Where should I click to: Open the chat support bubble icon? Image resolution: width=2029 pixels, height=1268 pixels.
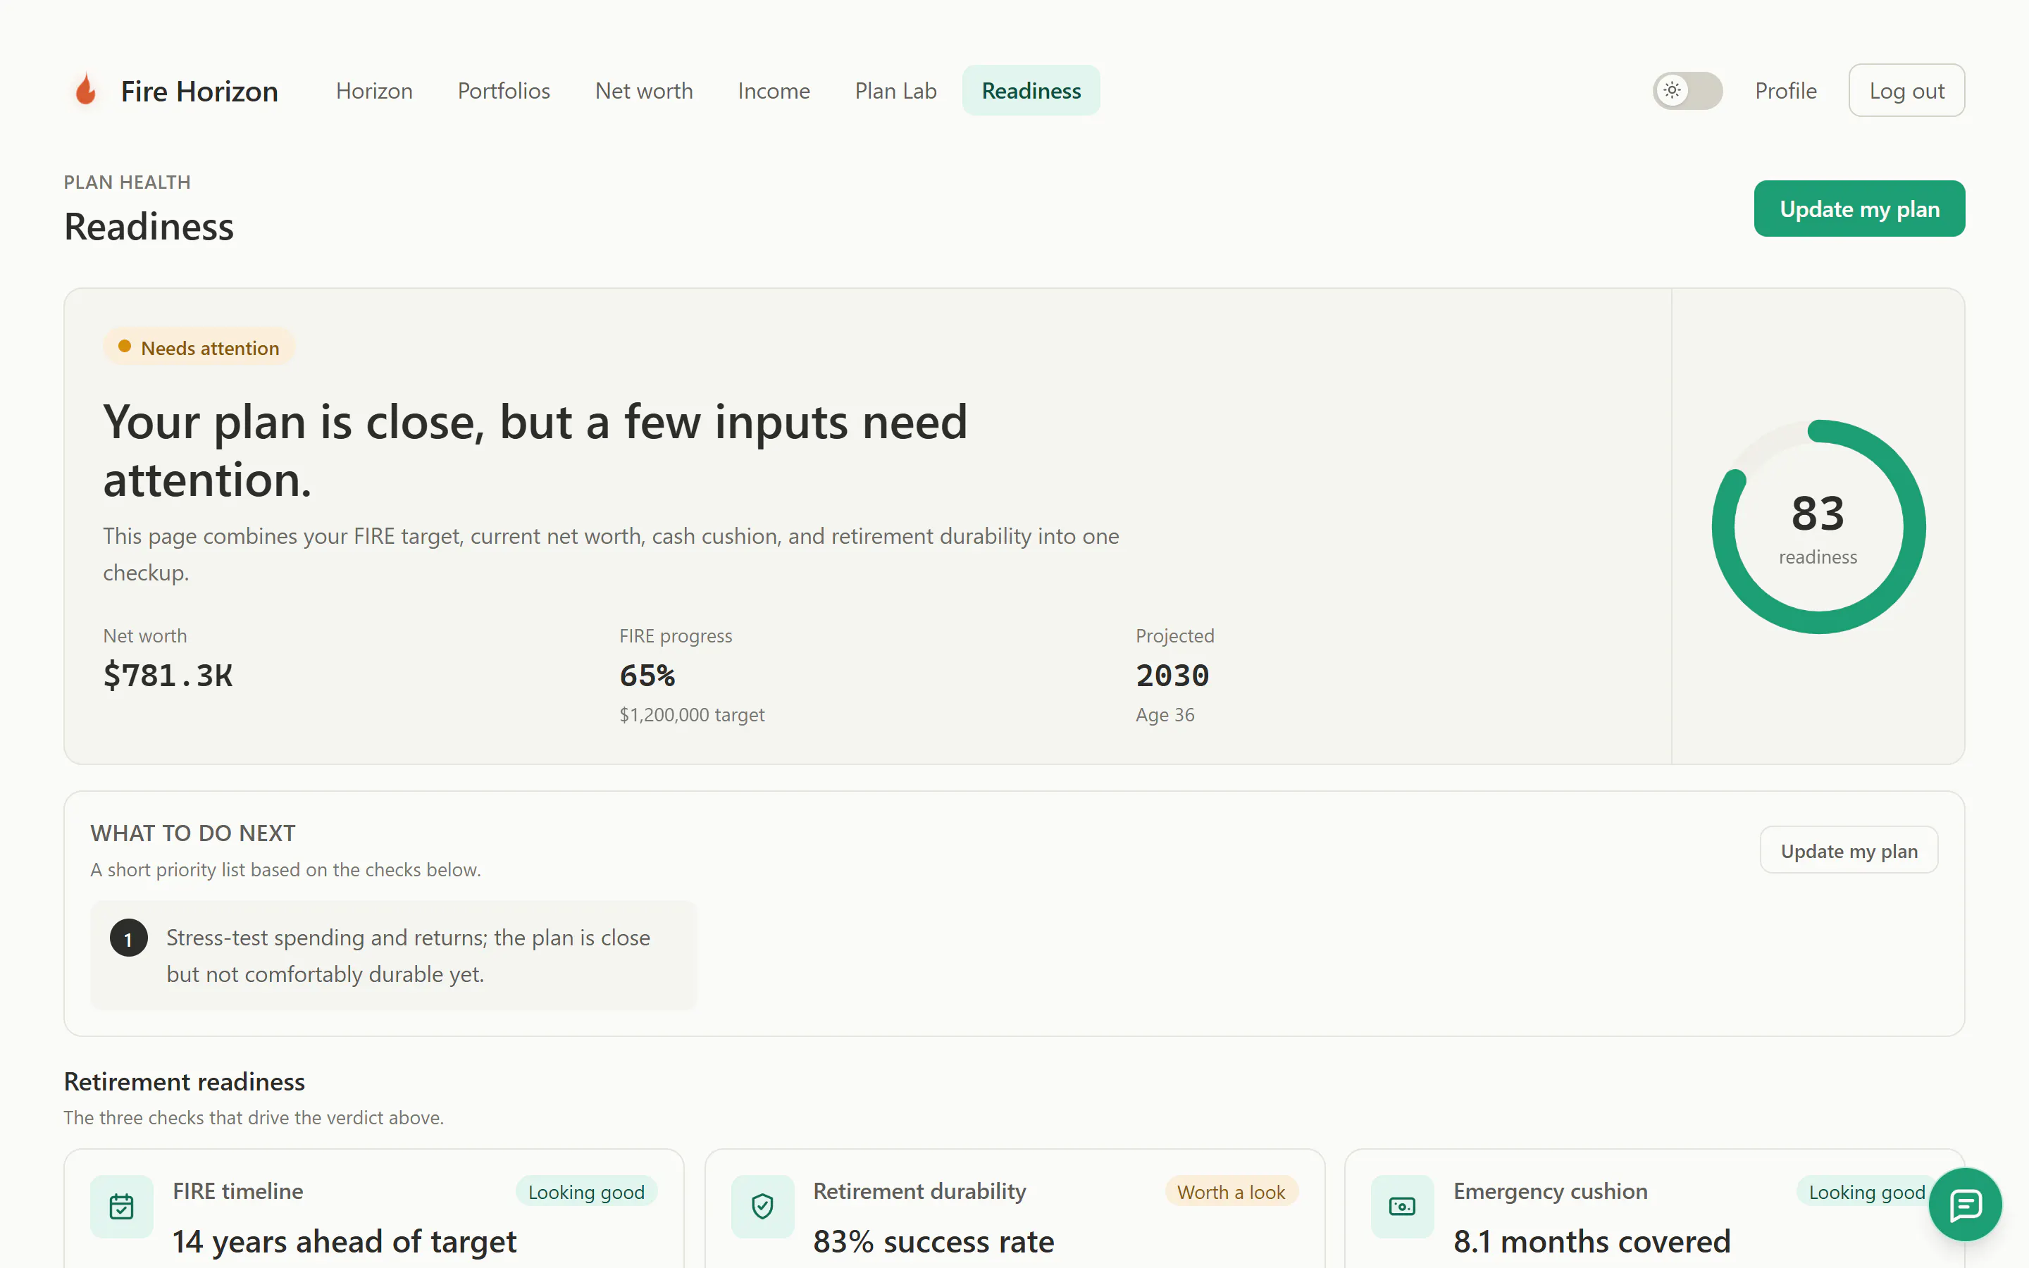(x=1966, y=1205)
